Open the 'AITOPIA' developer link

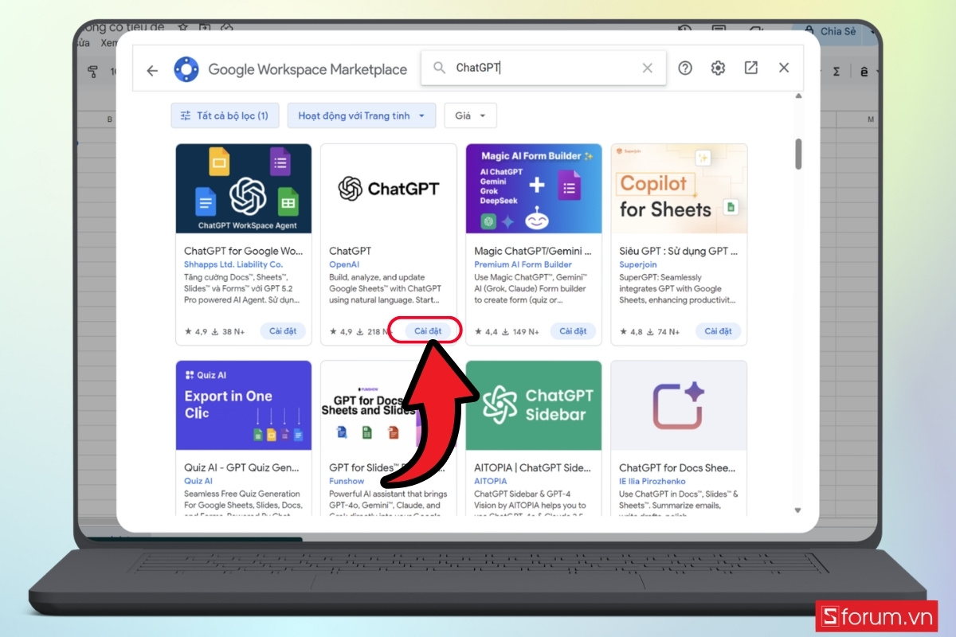click(491, 481)
